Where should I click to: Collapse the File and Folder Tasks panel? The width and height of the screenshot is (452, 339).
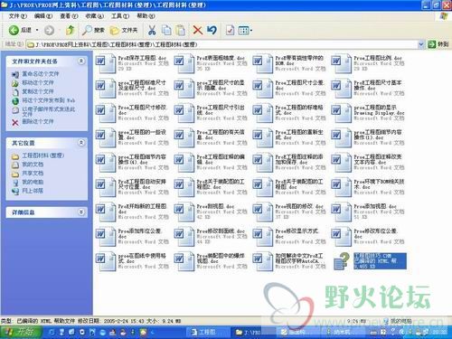81,61
